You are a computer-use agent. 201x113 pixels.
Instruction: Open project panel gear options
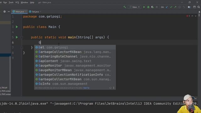point(4,12)
